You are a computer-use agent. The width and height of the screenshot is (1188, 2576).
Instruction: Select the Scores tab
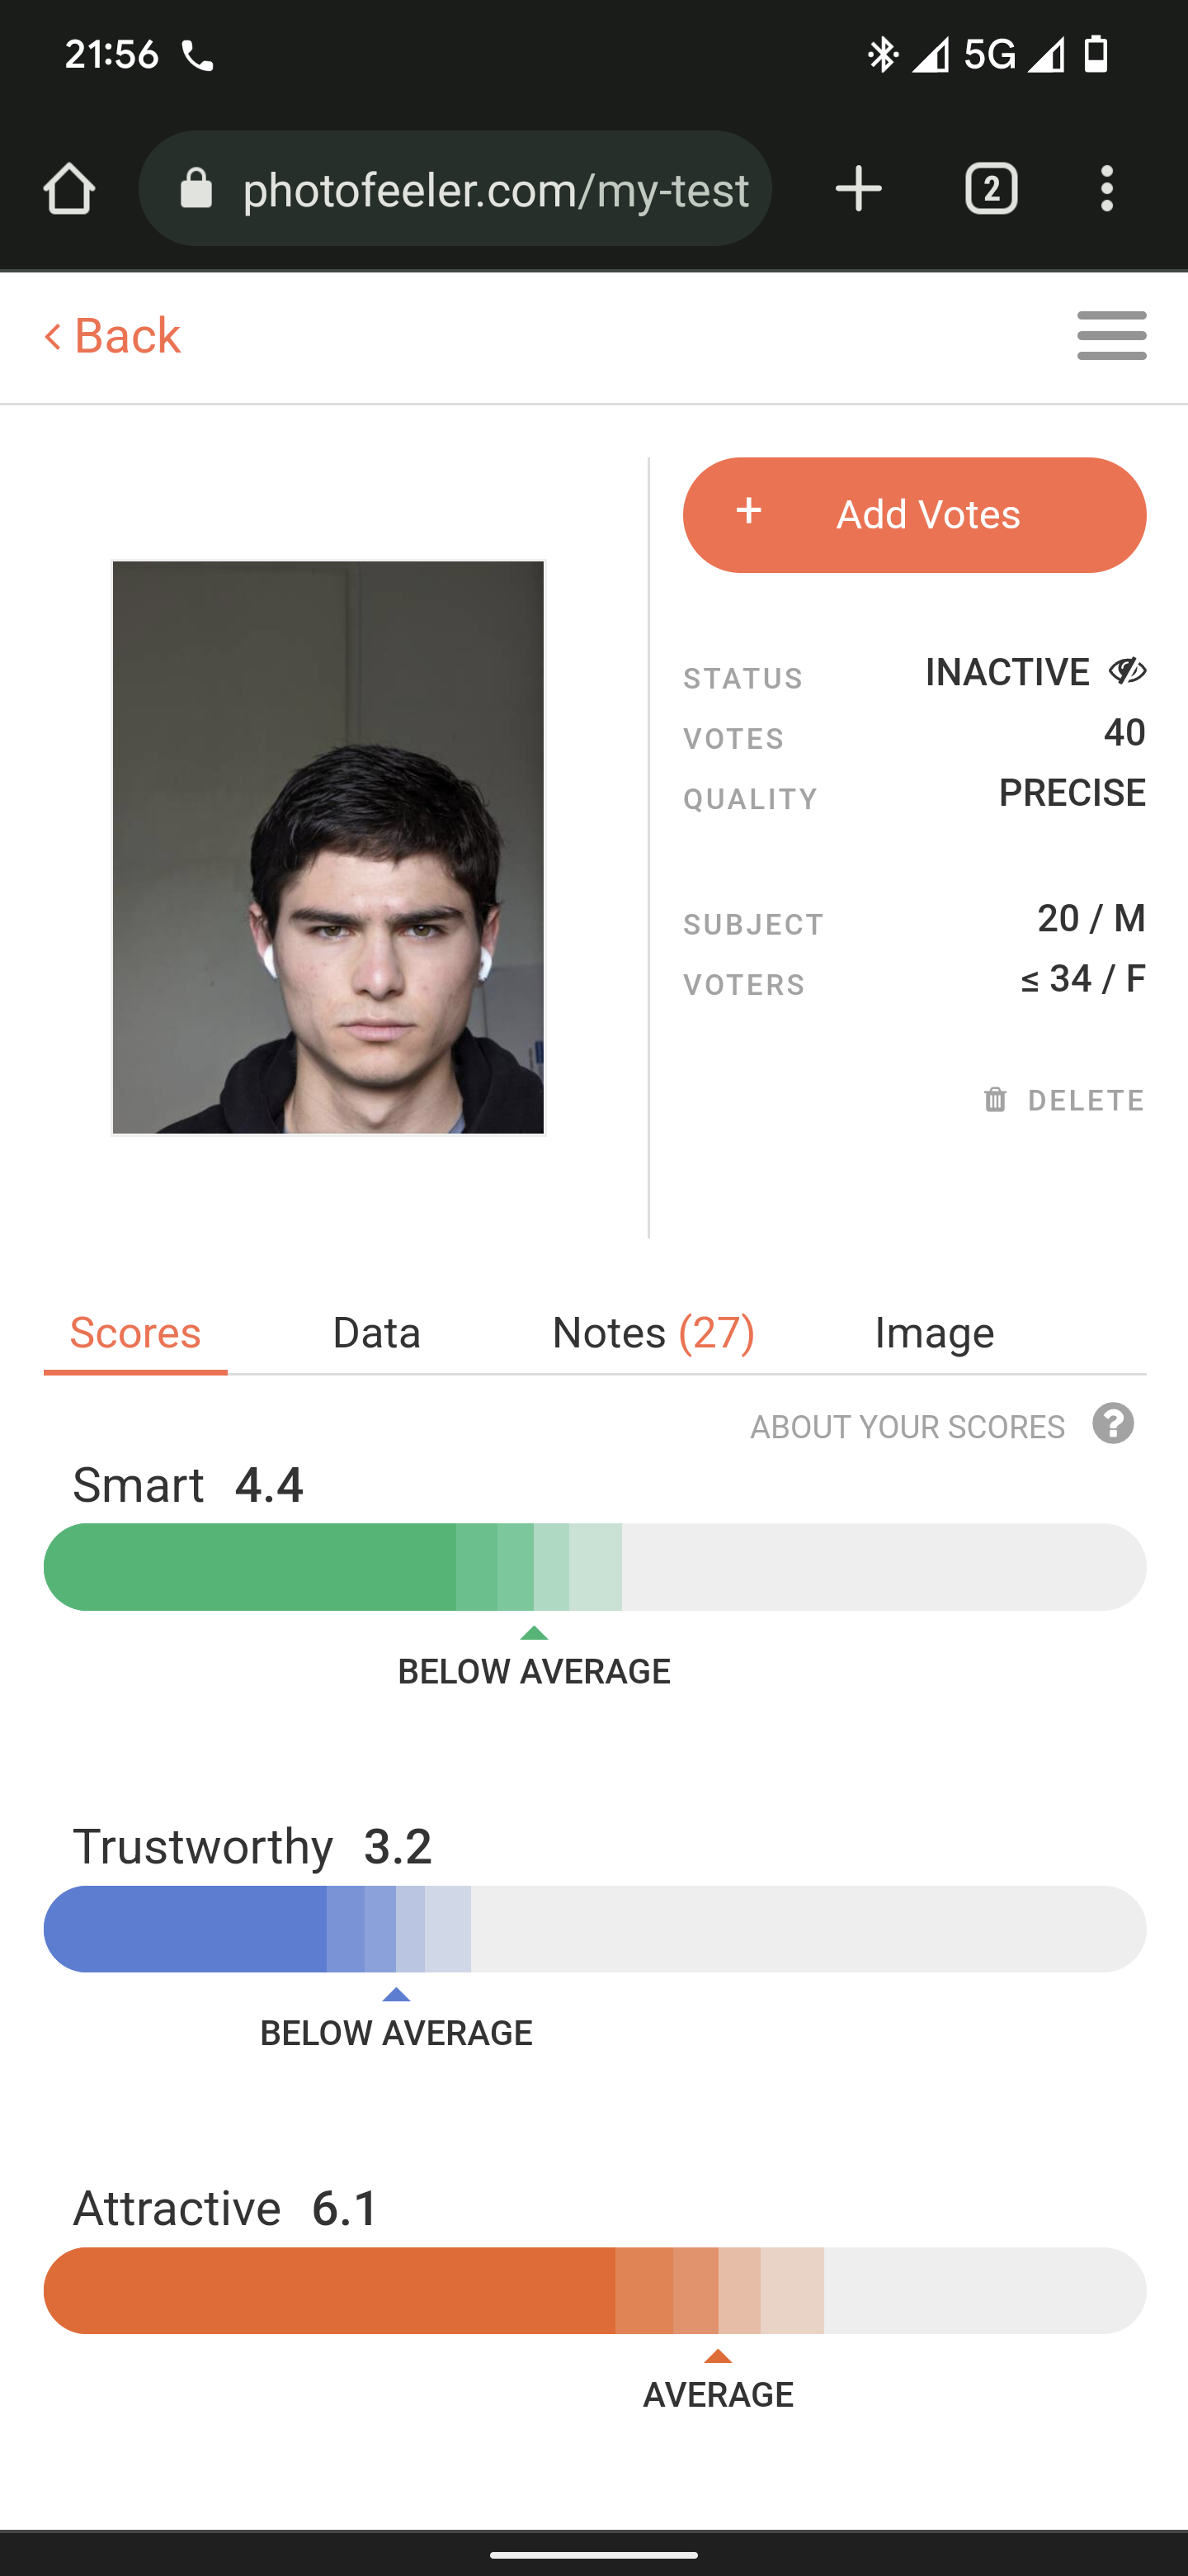click(x=134, y=1333)
